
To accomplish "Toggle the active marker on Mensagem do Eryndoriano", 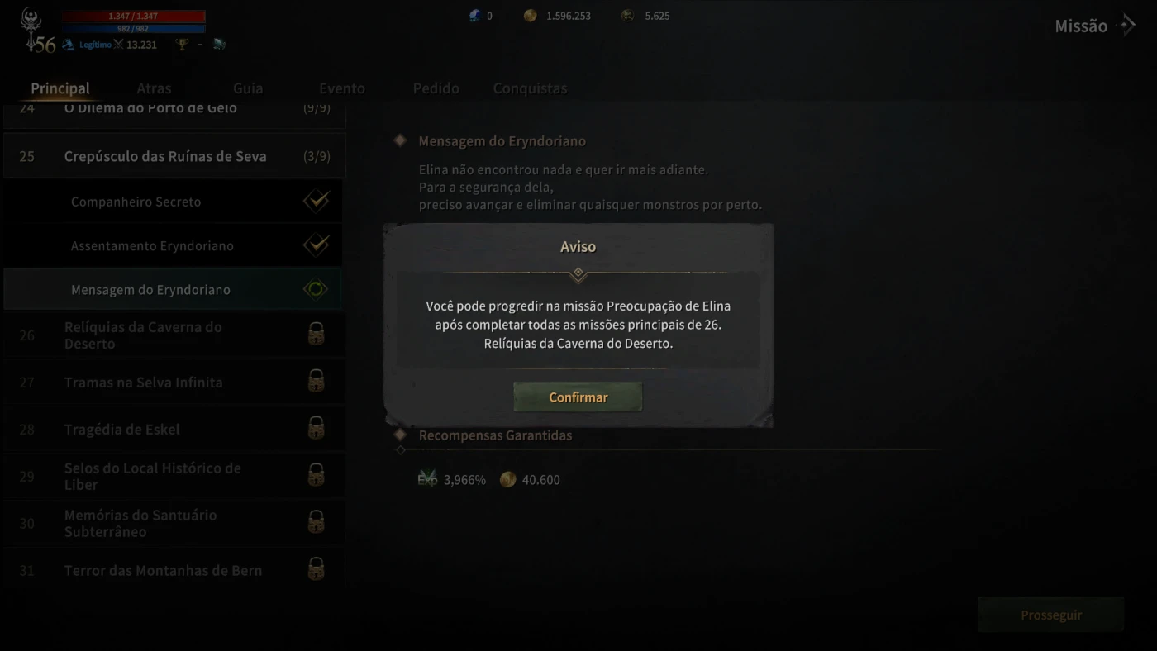I will click(316, 289).
